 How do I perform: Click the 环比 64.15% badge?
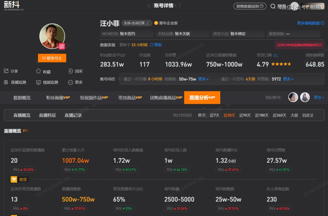click(x=177, y=170)
